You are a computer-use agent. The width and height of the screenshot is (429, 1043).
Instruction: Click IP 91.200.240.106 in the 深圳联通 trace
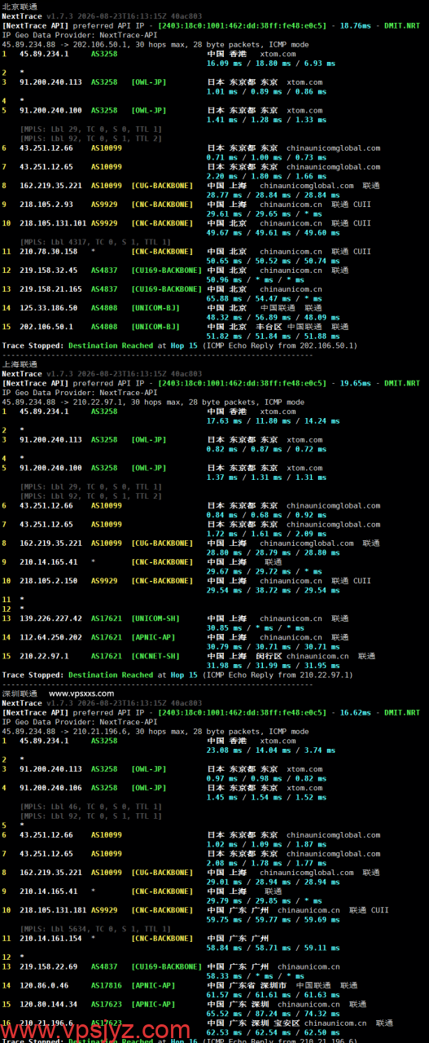[51, 788]
